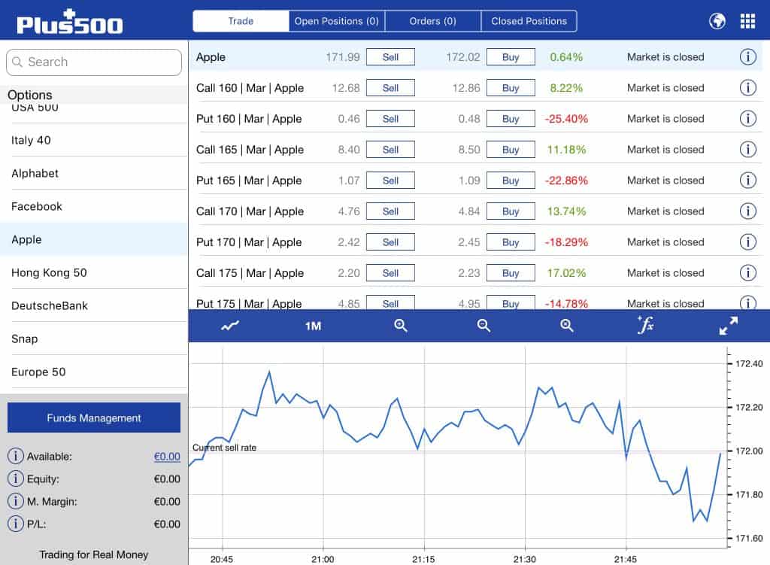This screenshot has width=770, height=565.
Task: Open Funds Management
Action: pos(94,418)
